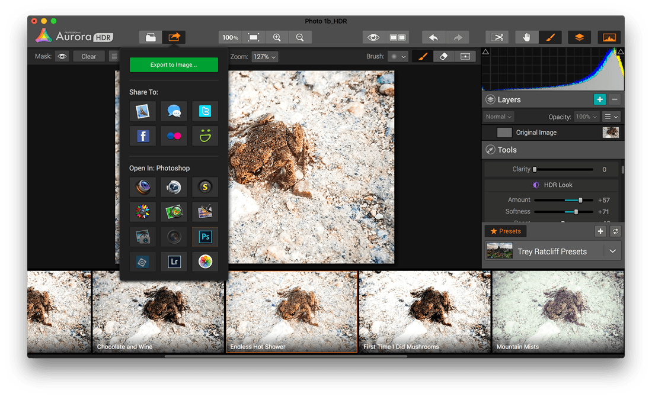
Task: Open the Opacity 100% dropdown
Action: coord(586,117)
